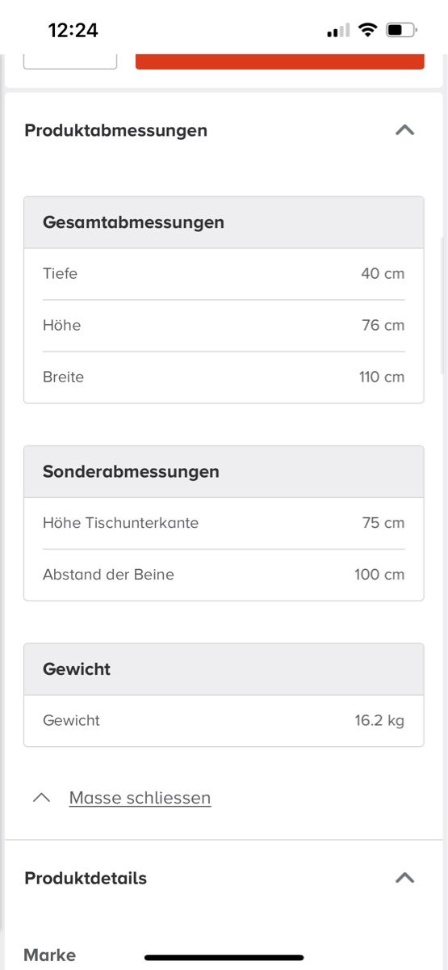
Task: Collapse the Produktdetails section chevron
Action: tap(404, 878)
